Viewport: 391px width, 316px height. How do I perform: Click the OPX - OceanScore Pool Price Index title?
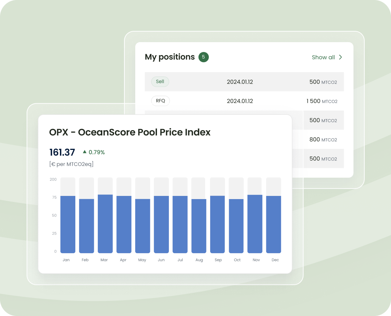coord(130,132)
